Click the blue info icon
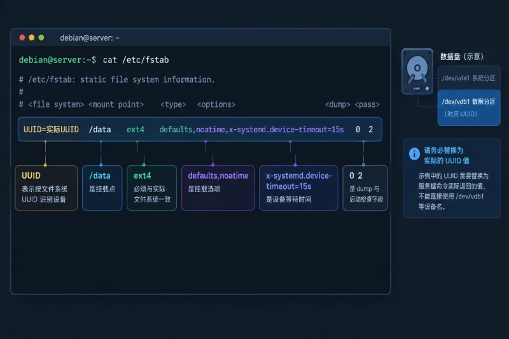This screenshot has height=339, width=509. [x=414, y=153]
